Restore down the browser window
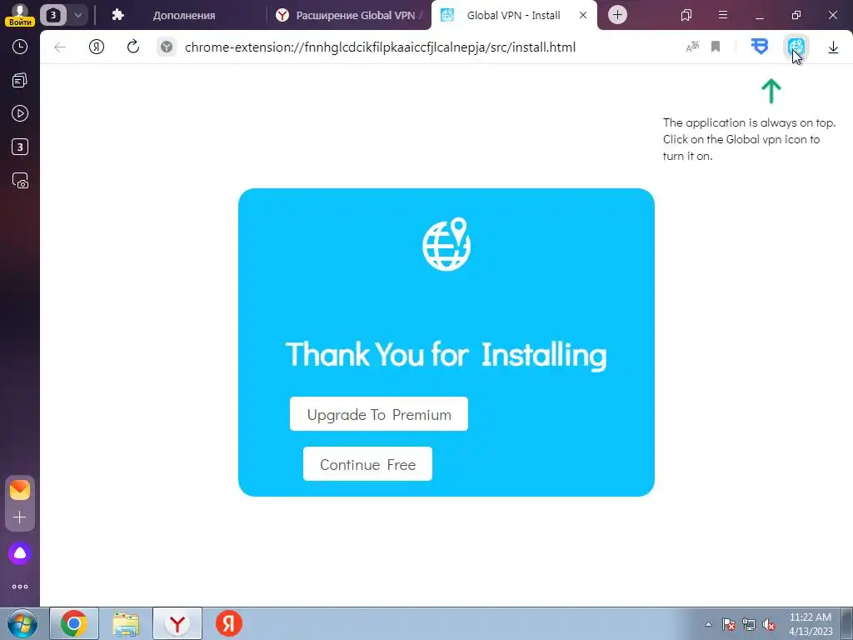 pos(796,15)
